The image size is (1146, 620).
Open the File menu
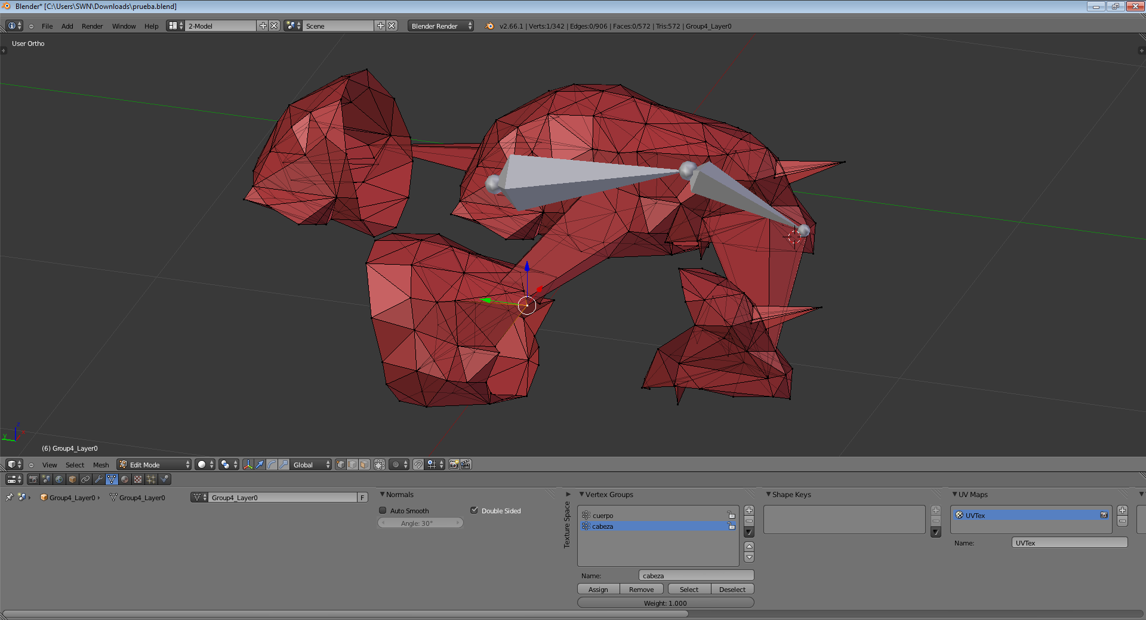point(47,26)
